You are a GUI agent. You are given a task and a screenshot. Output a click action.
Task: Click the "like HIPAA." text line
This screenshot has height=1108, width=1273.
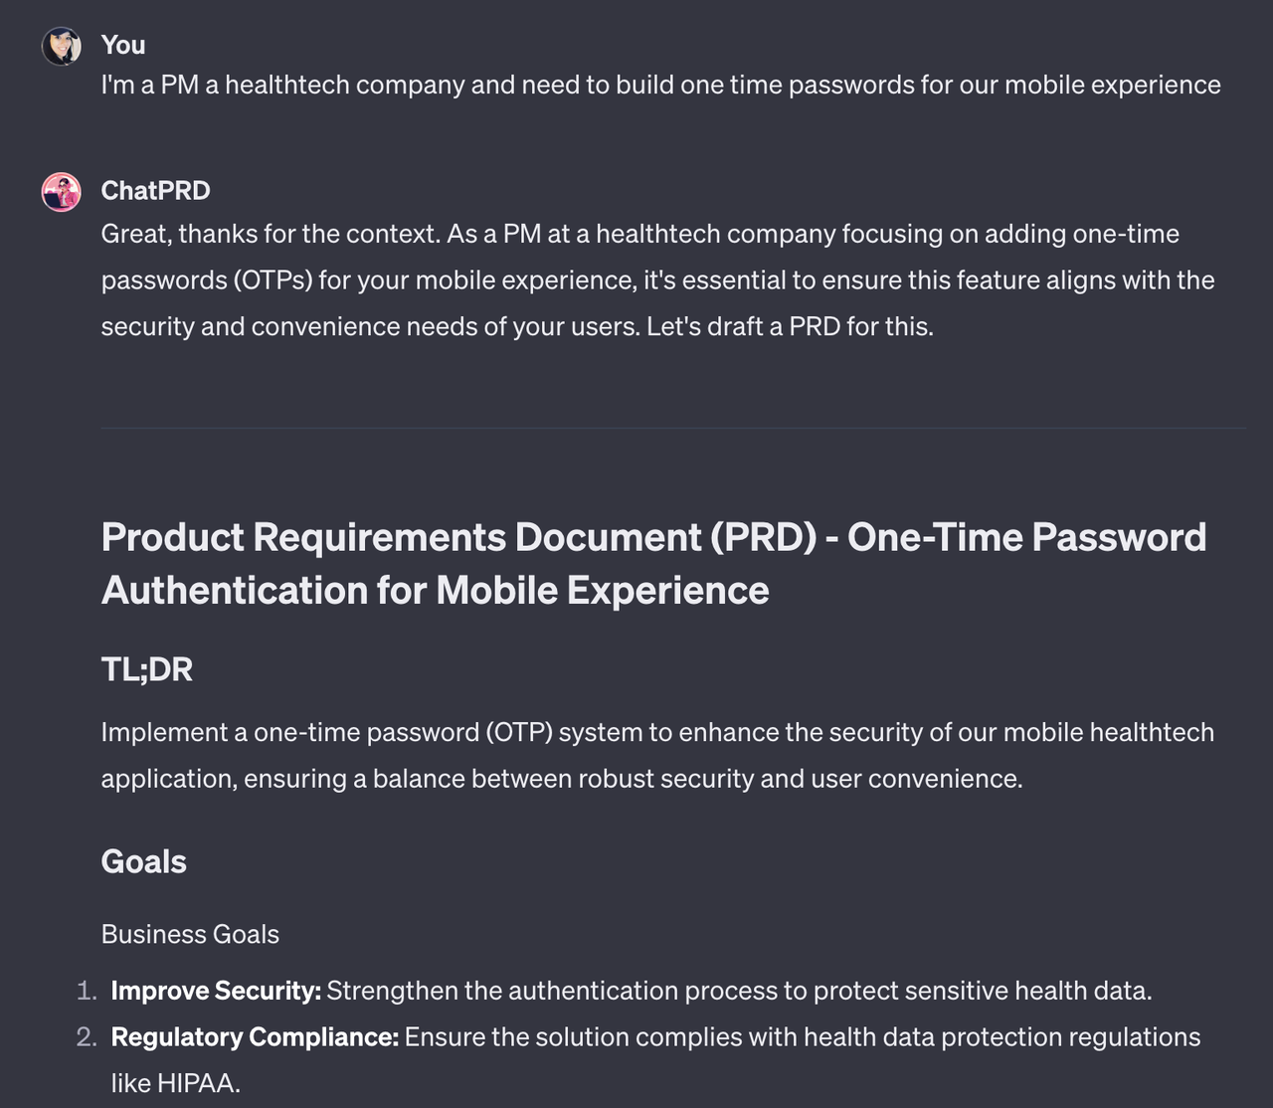click(176, 1083)
